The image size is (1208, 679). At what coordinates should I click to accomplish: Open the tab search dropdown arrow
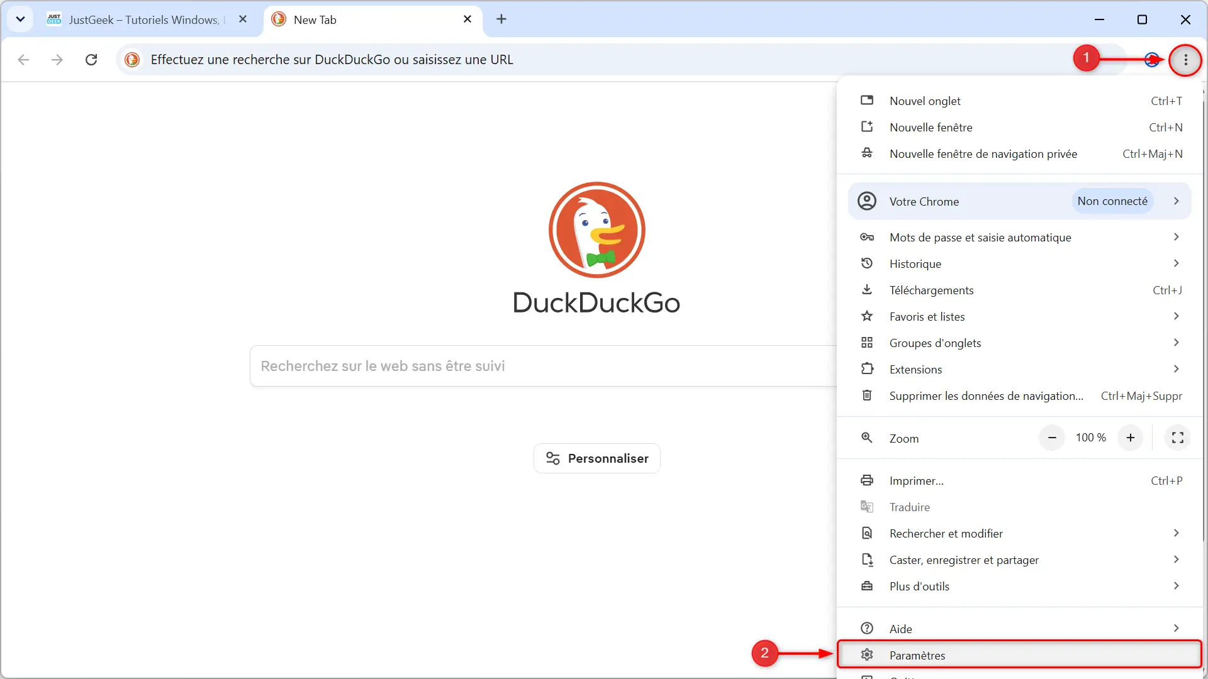click(20, 19)
